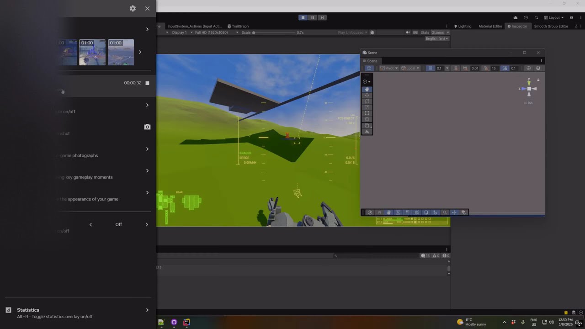Image resolution: width=585 pixels, height=329 pixels.
Task: Select the Transform tool in Scene
Action: click(367, 119)
